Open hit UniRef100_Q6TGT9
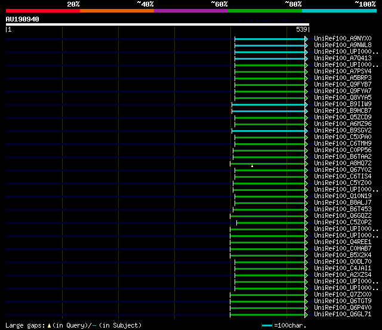Screen dimensions: 382x330 tap(343, 301)
